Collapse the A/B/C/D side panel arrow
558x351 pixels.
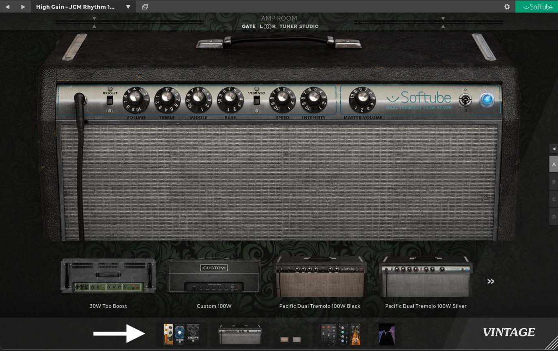point(554,149)
